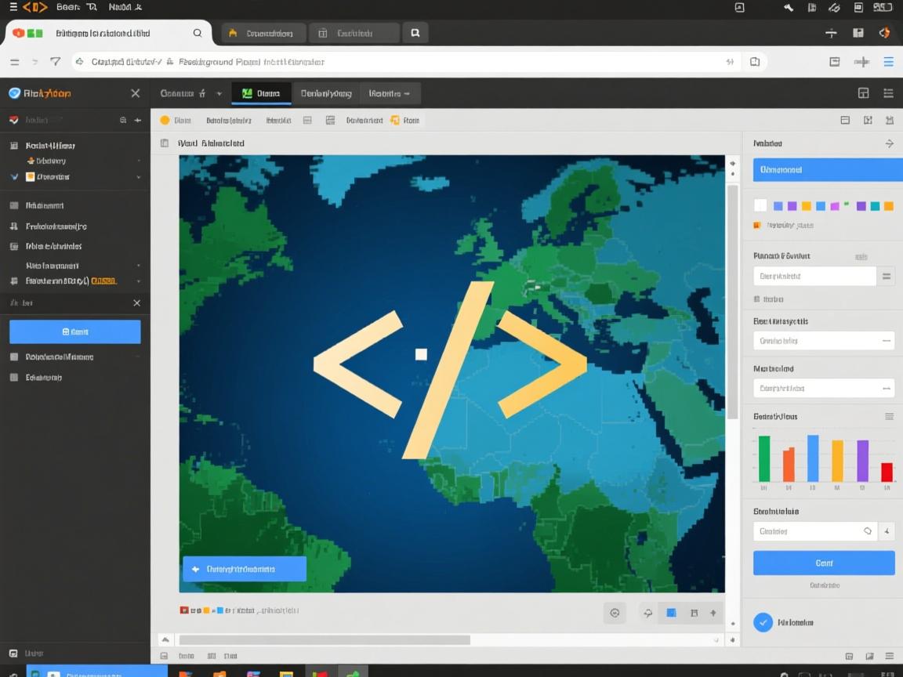Check the bottom-most checkbox in the left sidebar
The image size is (903, 677).
[13, 377]
